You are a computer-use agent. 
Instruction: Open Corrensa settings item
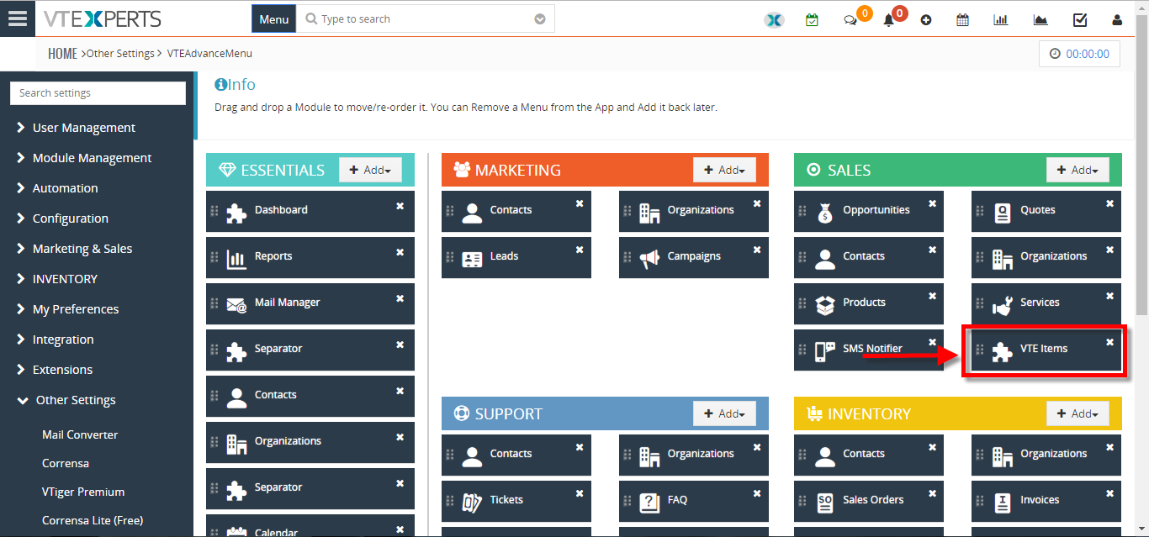(x=66, y=463)
